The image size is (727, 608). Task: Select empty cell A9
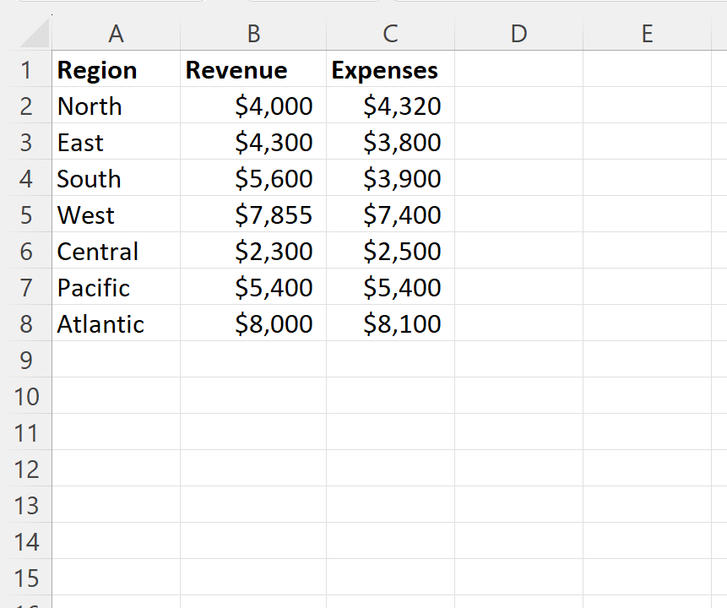[116, 359]
